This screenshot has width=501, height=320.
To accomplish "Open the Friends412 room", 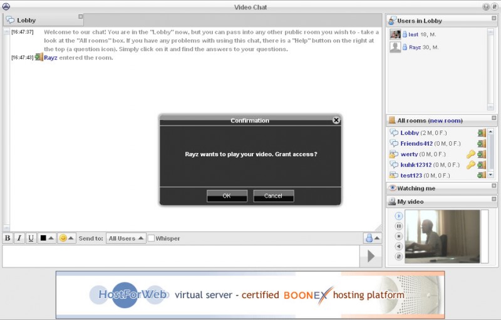I will tap(416, 143).
